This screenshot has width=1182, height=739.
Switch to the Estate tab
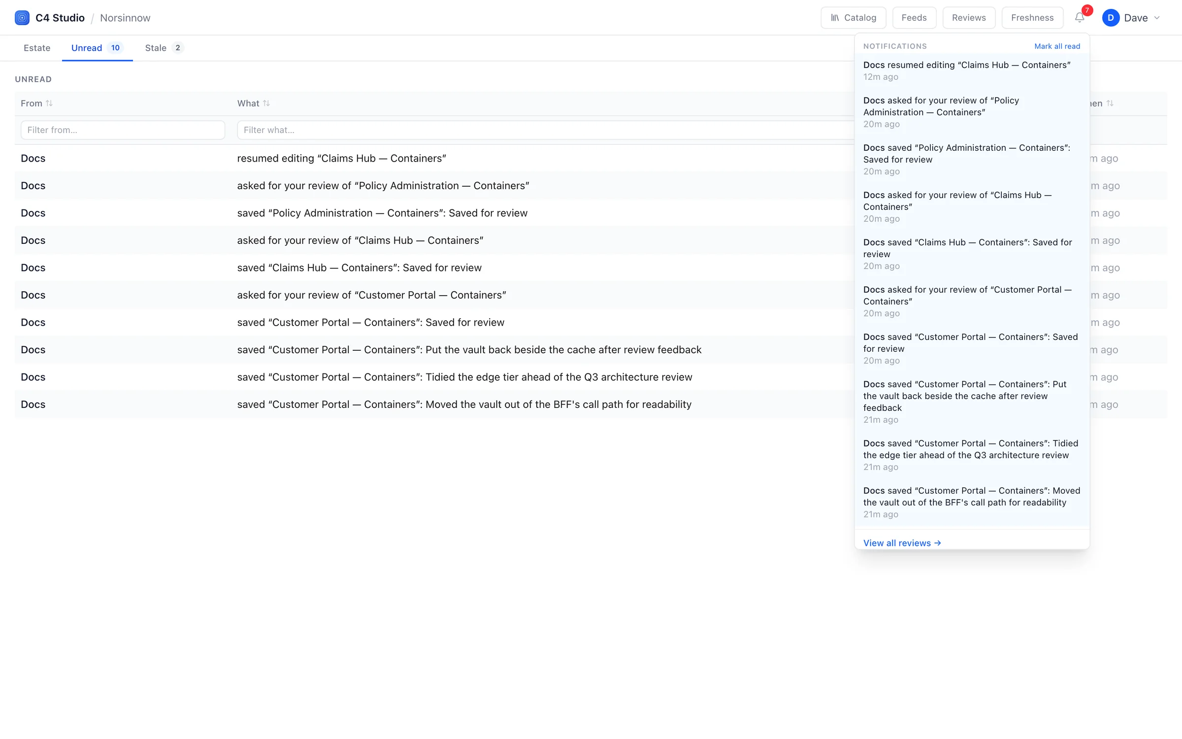tap(37, 48)
